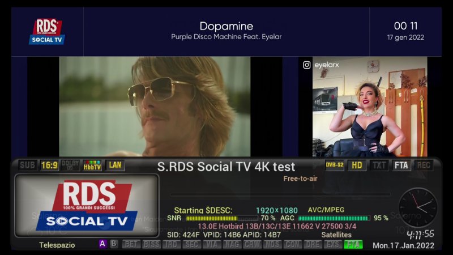Click the top FTA indicator beside REC
The image size is (453, 255).
(x=401, y=165)
